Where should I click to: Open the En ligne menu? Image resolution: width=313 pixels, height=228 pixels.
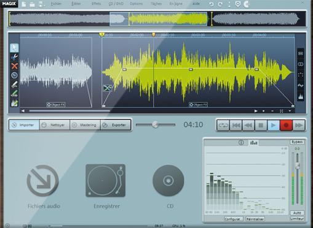(x=176, y=4)
